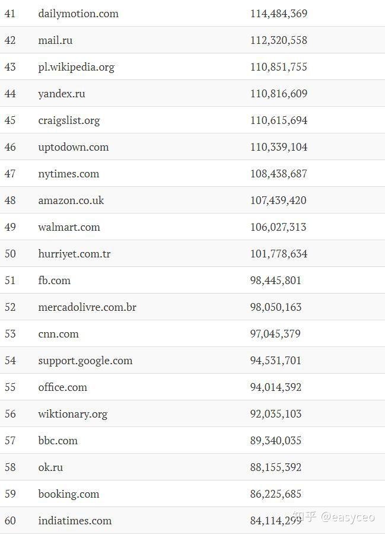Screen dimensions: 385x535
Task: Click craigslist.org domain name
Action: (x=69, y=120)
